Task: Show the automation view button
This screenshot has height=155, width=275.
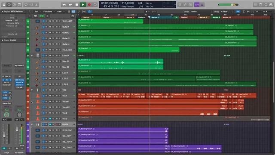Action: [x=79, y=12]
